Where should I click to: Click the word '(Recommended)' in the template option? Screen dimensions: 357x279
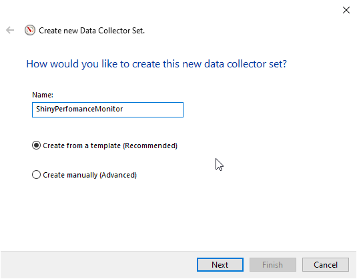coord(150,146)
